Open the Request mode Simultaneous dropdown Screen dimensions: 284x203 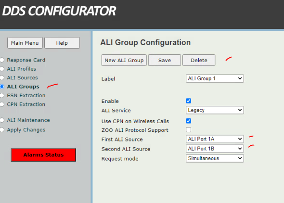pos(215,158)
